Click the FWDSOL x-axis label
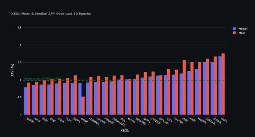This screenshot has width=255, height=137. pyautogui.click(x=202, y=121)
